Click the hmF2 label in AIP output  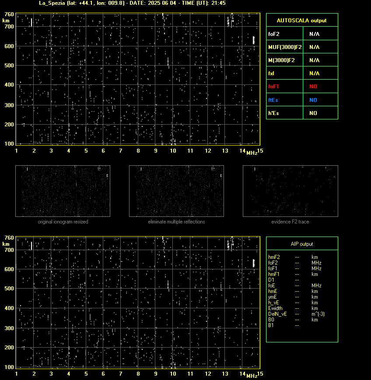[x=274, y=257]
